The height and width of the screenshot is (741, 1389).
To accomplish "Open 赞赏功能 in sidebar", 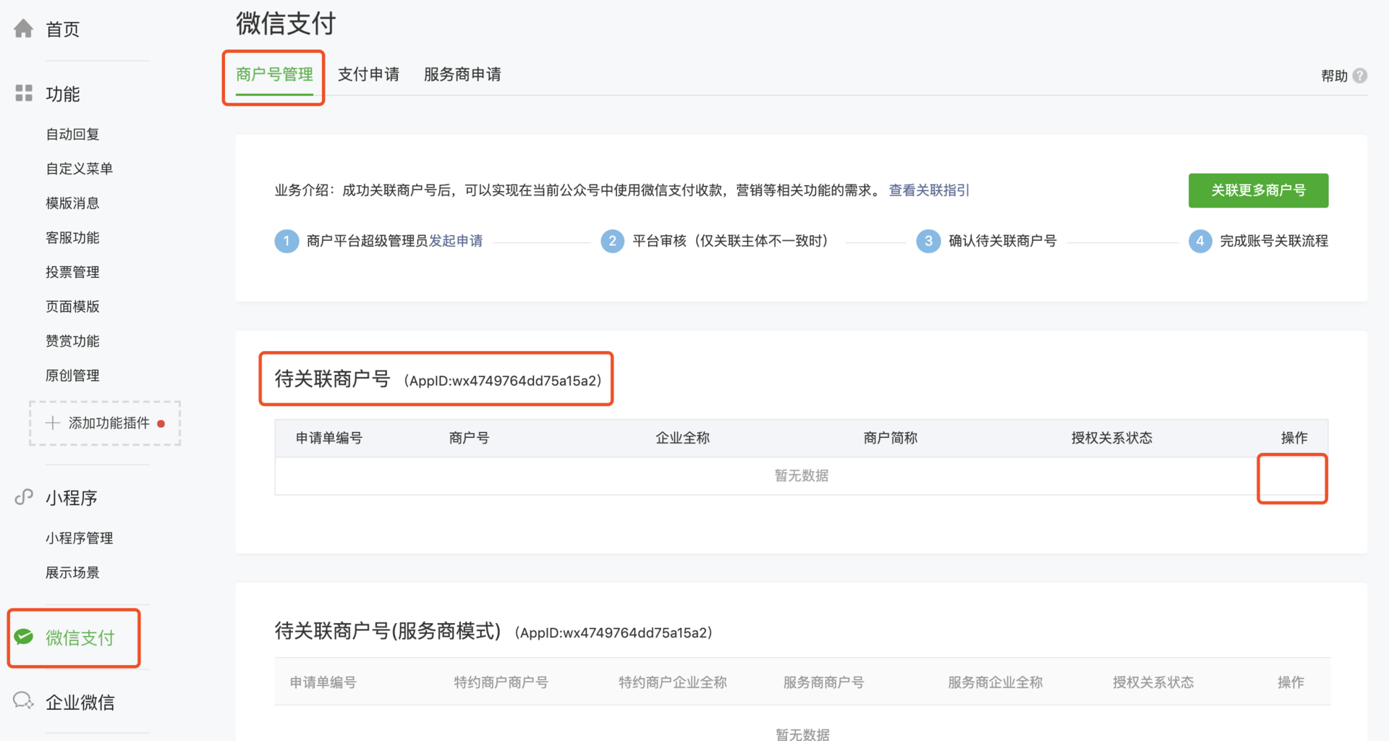I will (x=72, y=341).
